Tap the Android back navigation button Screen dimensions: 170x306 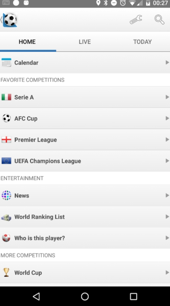(36, 296)
